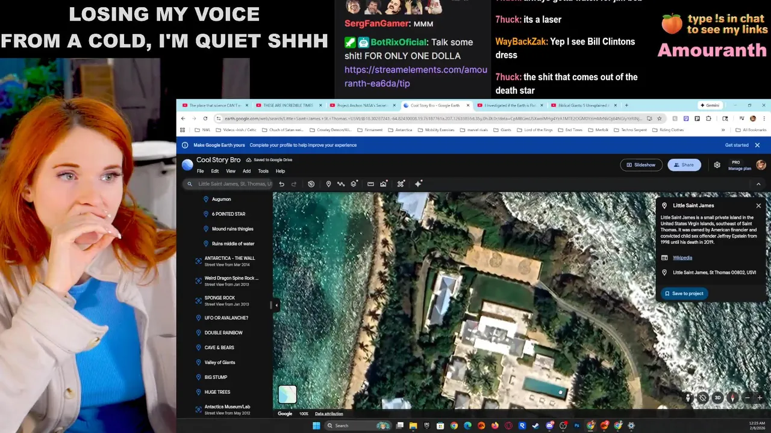Open the Firmament bookmarks folder
This screenshot has width=771, height=433.
(370, 130)
